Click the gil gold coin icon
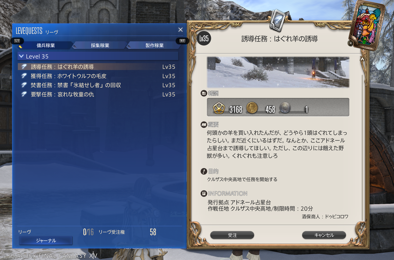Image resolution: width=394 pixels, height=260 pixels. [252, 108]
